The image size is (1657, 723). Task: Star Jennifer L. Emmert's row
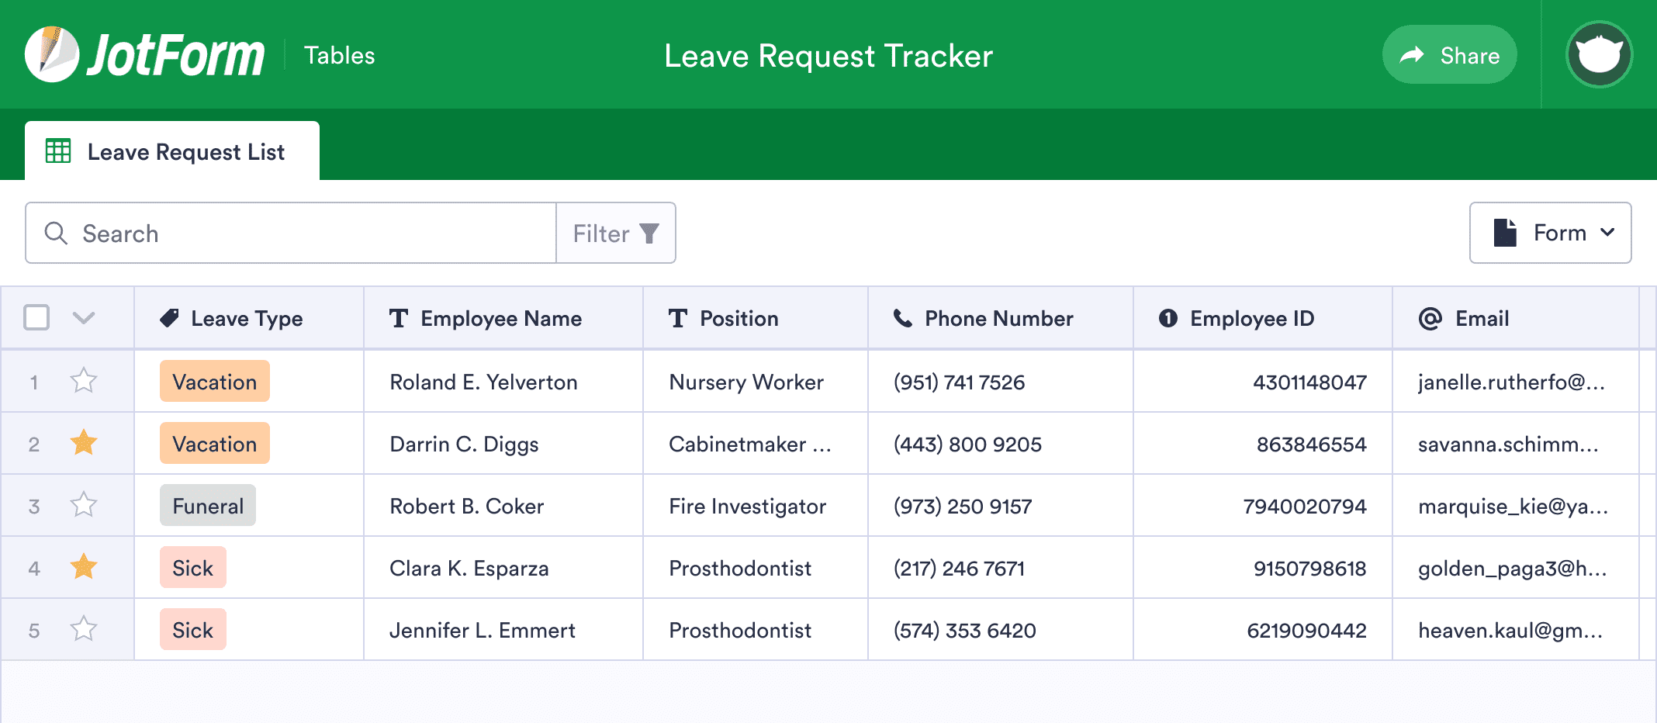84,629
